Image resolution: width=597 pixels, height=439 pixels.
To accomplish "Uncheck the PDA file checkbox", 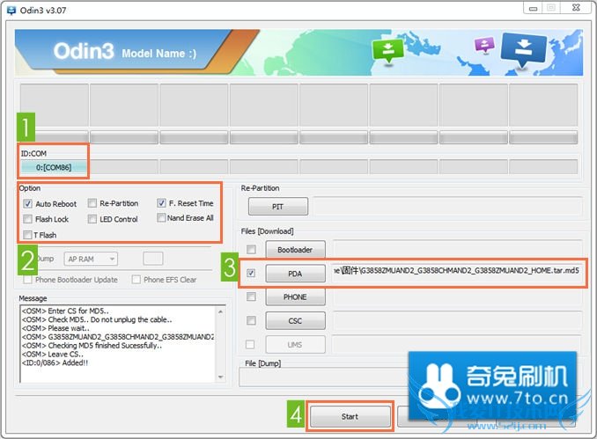I will coord(251,273).
